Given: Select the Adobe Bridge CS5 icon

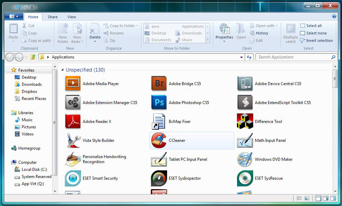Looking at the screenshot, I should pyautogui.click(x=159, y=84).
